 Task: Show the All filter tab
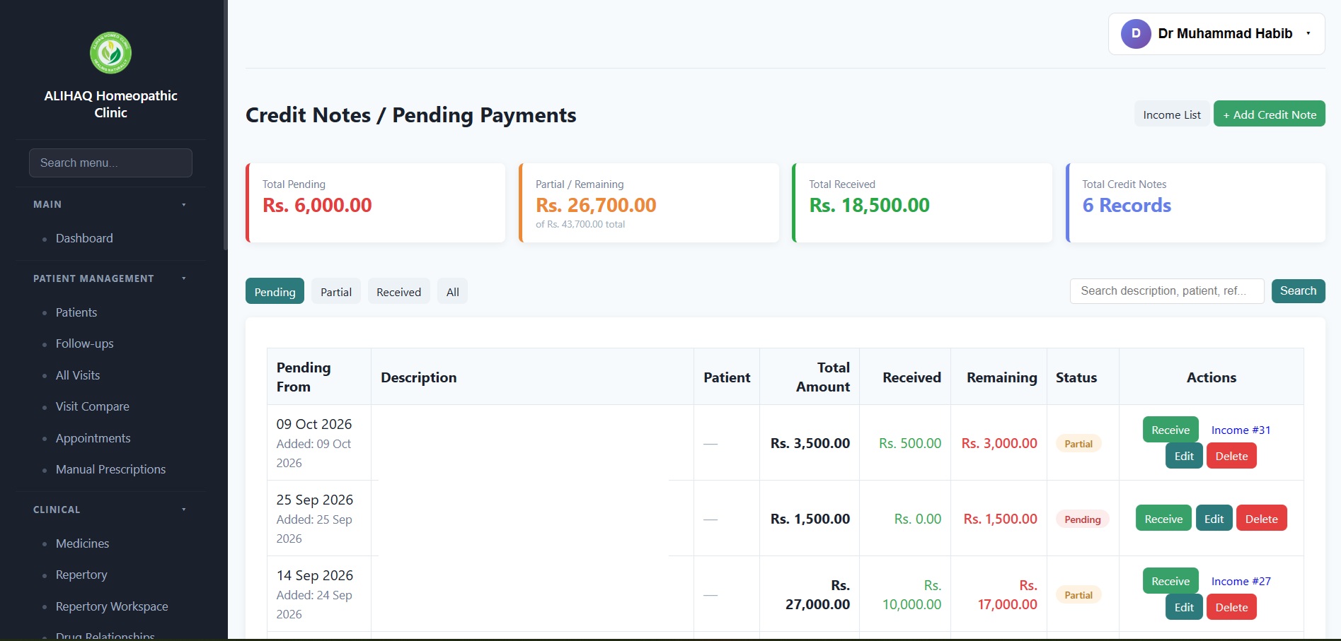point(453,292)
